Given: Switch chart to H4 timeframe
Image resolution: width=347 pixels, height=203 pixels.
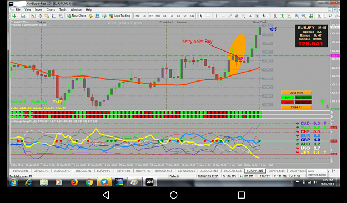Looking at the screenshot, I should (x=172, y=16).
